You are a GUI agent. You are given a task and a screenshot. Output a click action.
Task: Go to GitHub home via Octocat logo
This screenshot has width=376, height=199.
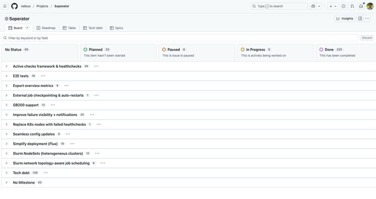point(14,6)
